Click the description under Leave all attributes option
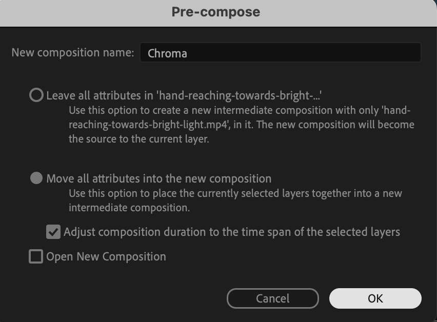Screen dimensions: 437x322 pos(241,125)
